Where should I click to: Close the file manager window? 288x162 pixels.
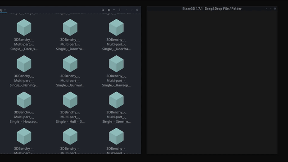click(x=137, y=10)
